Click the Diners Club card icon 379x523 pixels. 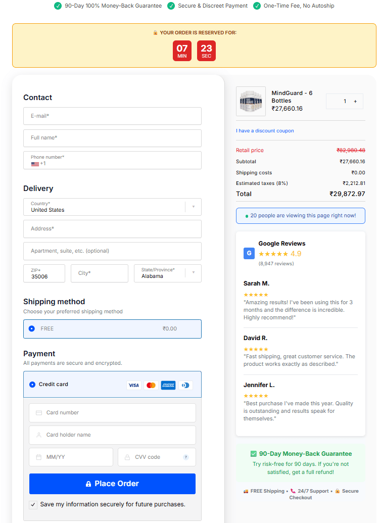pyautogui.click(x=185, y=385)
